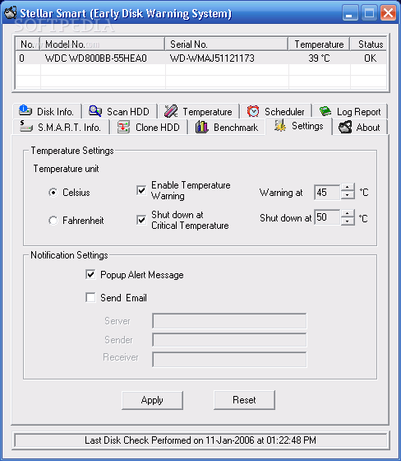The height and width of the screenshot is (461, 401).
Task: Switch to the Benchmark tab
Action: click(227, 128)
